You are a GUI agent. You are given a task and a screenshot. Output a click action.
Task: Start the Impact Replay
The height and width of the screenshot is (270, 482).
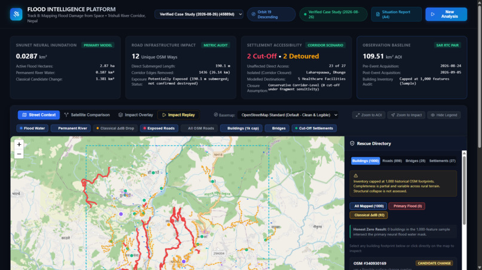click(178, 115)
